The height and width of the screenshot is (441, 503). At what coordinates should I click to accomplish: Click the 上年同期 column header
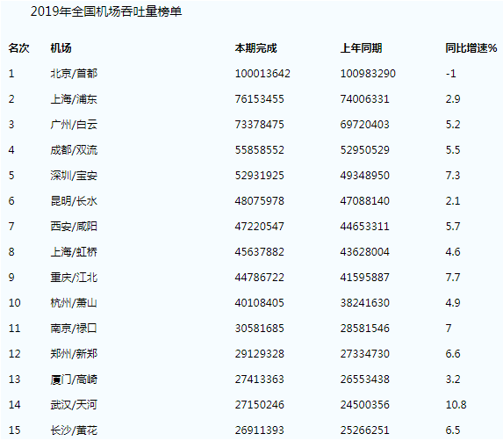pyautogui.click(x=361, y=48)
